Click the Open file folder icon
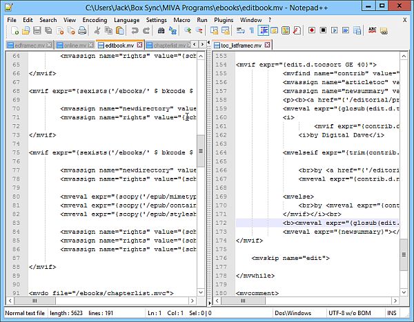414x322 pixels. [26, 30]
